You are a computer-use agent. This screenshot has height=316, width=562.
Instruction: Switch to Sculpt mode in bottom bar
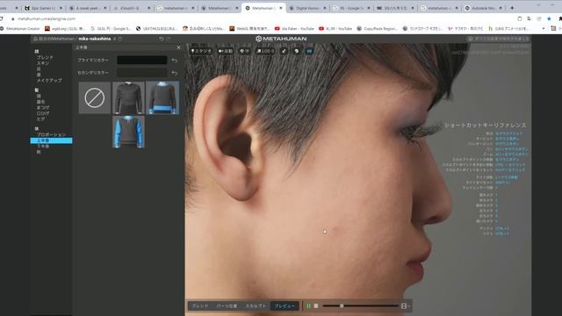click(256, 306)
